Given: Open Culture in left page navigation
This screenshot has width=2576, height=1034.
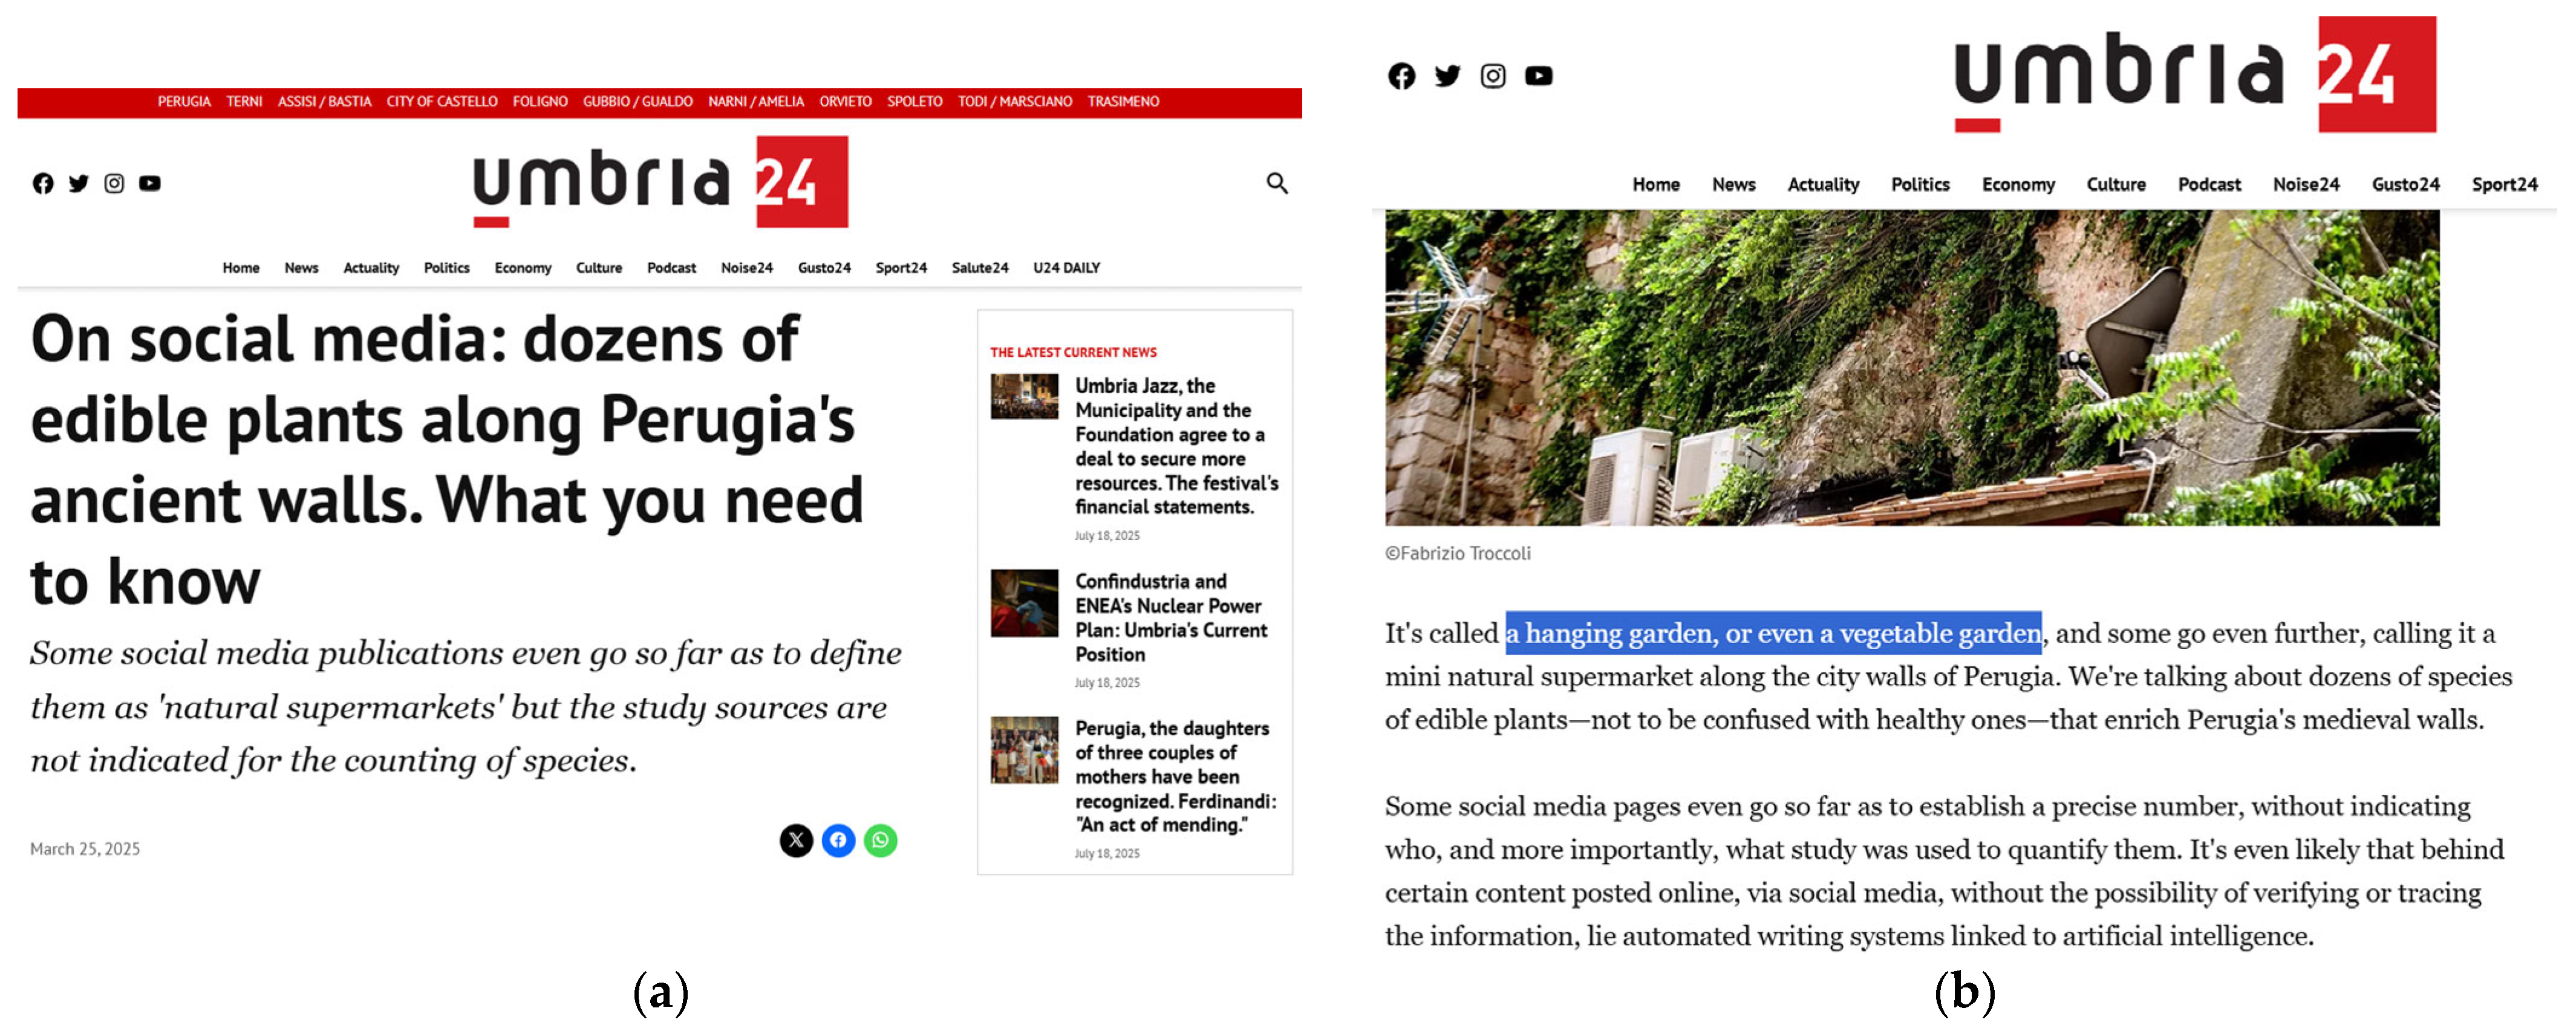Looking at the screenshot, I should (x=599, y=268).
